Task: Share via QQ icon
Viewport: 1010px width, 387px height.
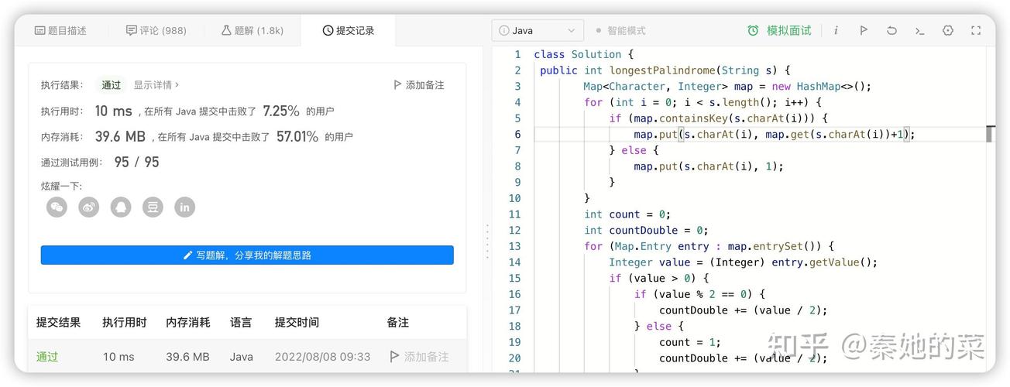Action: (x=121, y=207)
